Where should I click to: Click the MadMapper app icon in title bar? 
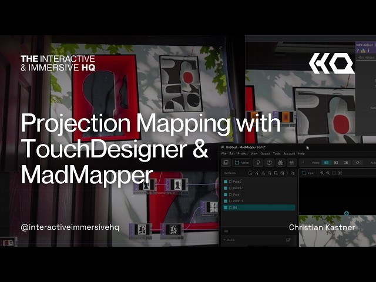tap(223, 147)
